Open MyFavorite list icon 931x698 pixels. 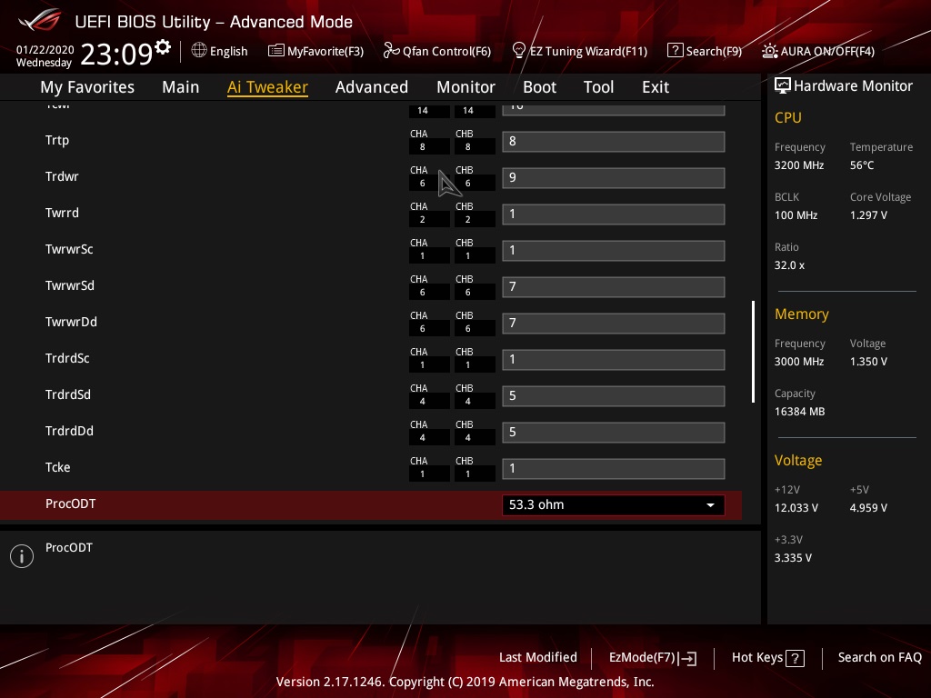[x=276, y=51]
